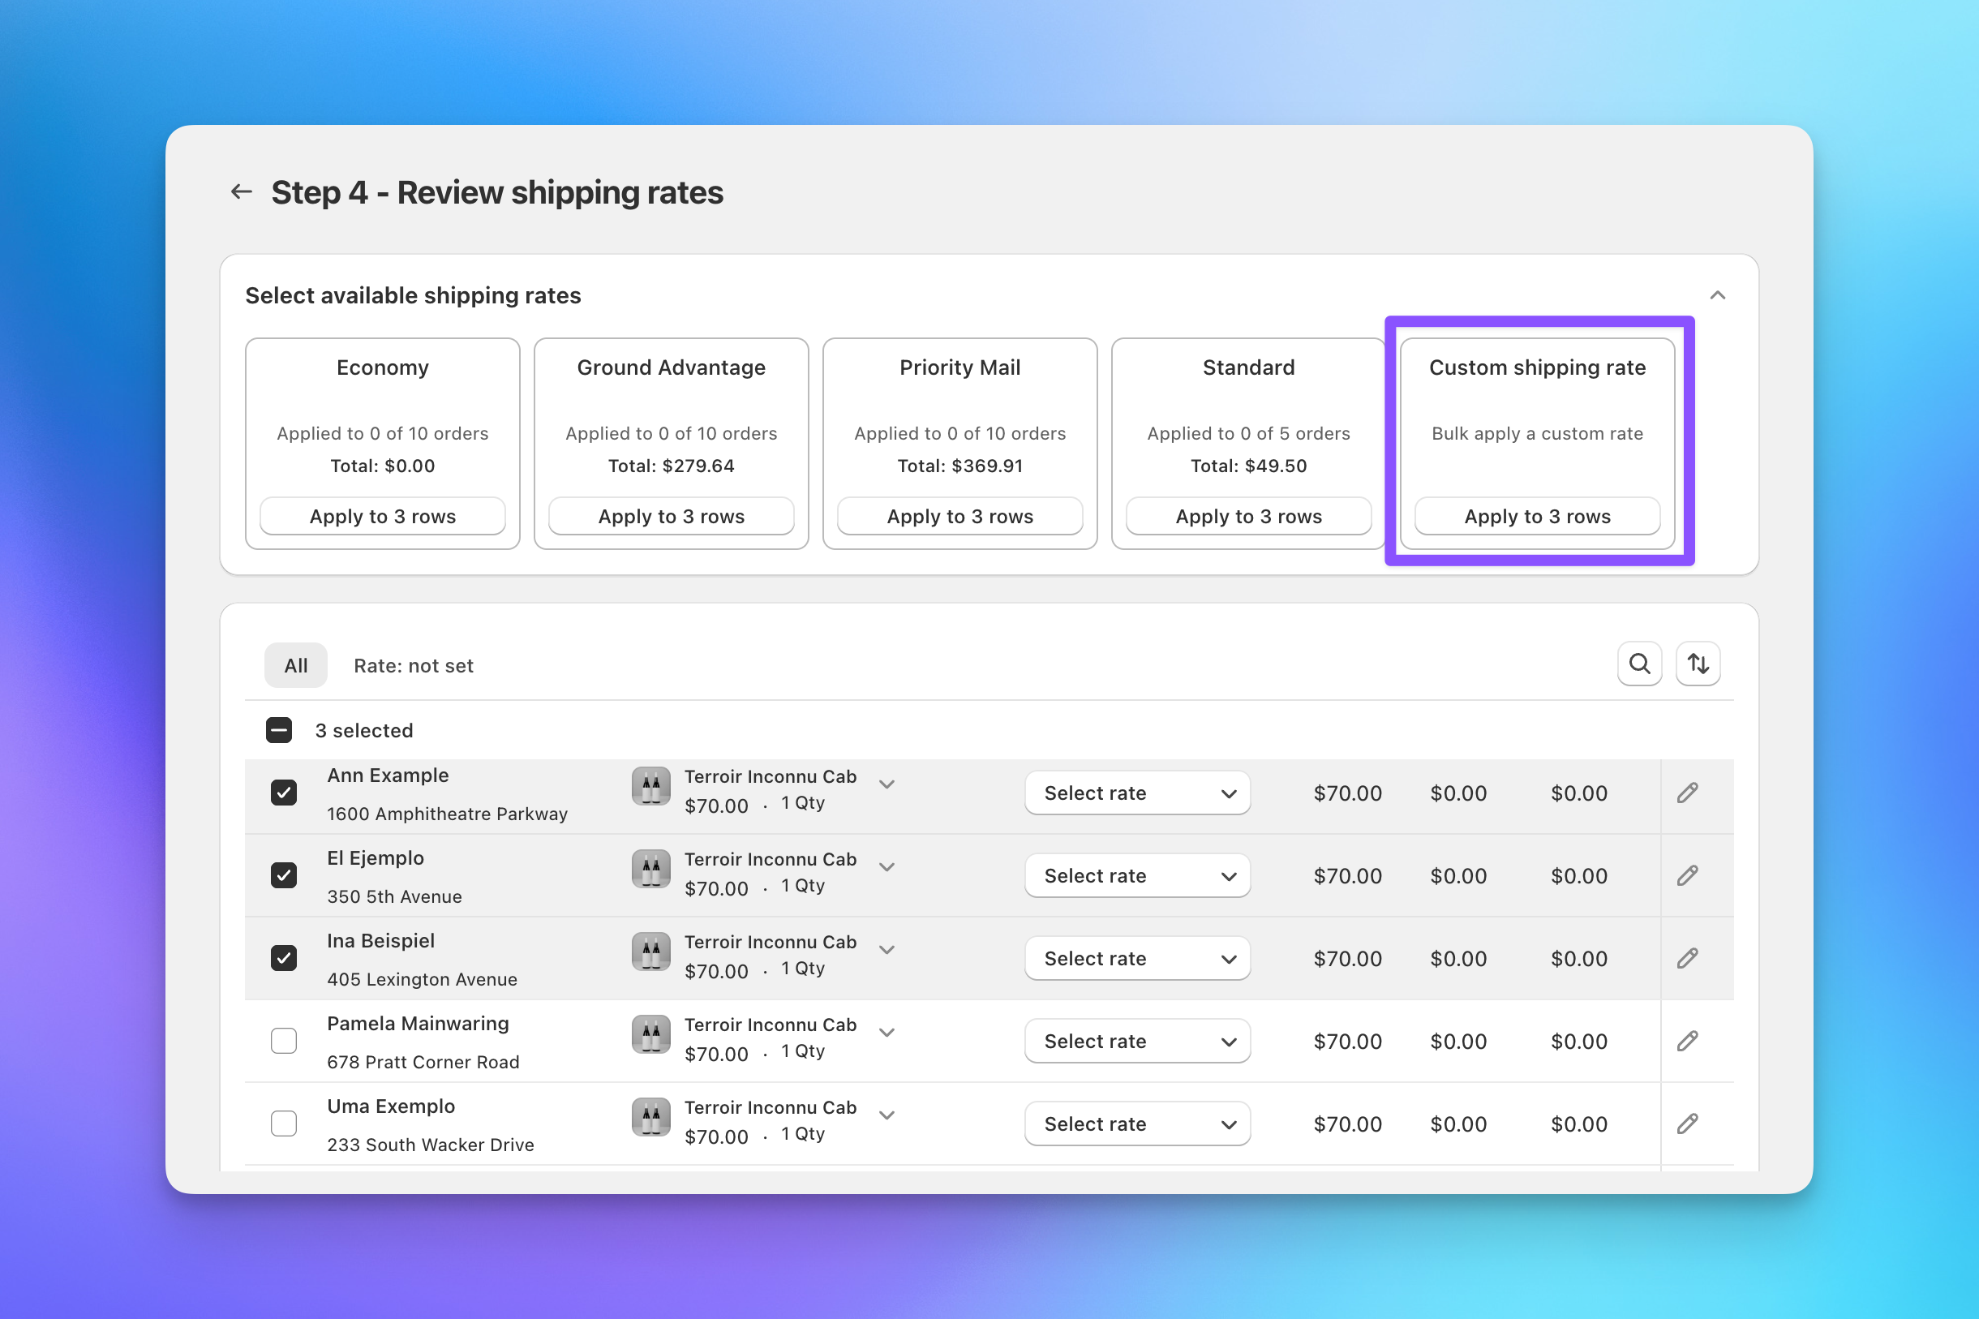Click the Total: $369.91 Priority Mail text

[x=959, y=465]
